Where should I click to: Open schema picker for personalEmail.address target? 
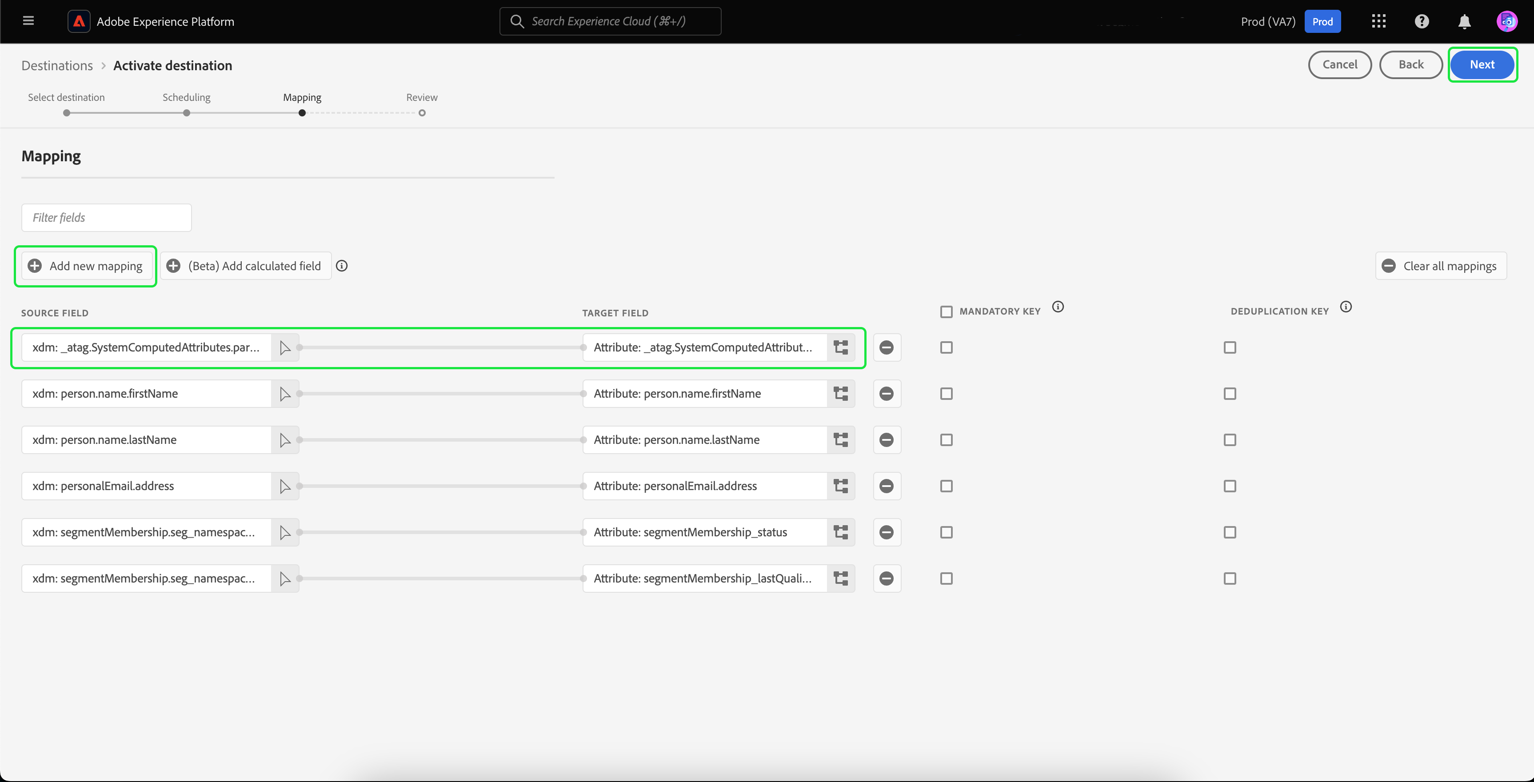841,486
